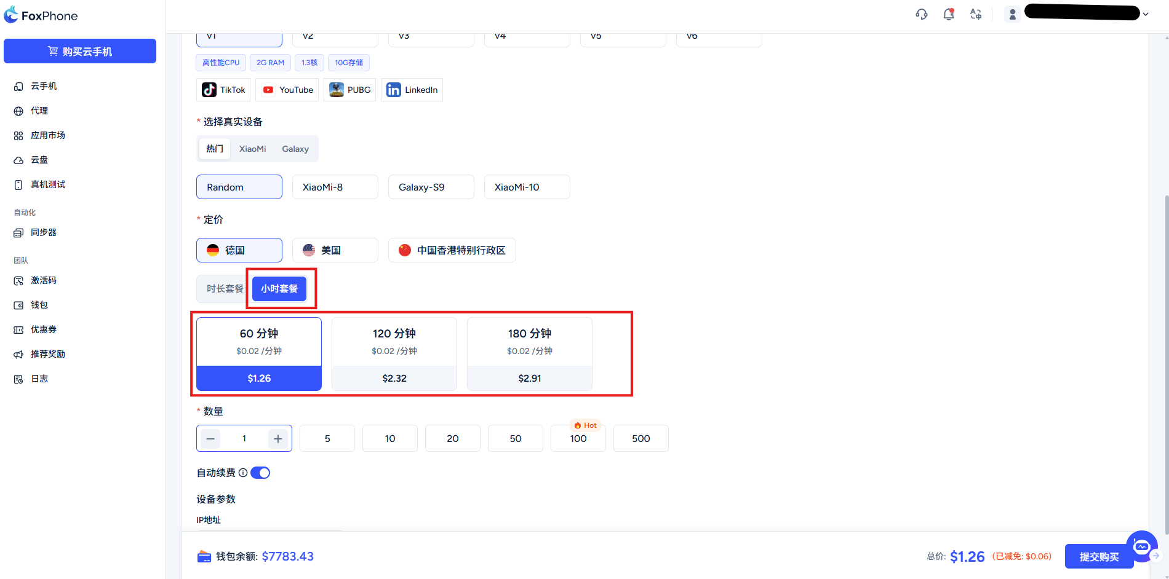Screen dimensions: 1169x579
Task: Choose the 120 分钟 package for $2.32
Action: (394, 354)
